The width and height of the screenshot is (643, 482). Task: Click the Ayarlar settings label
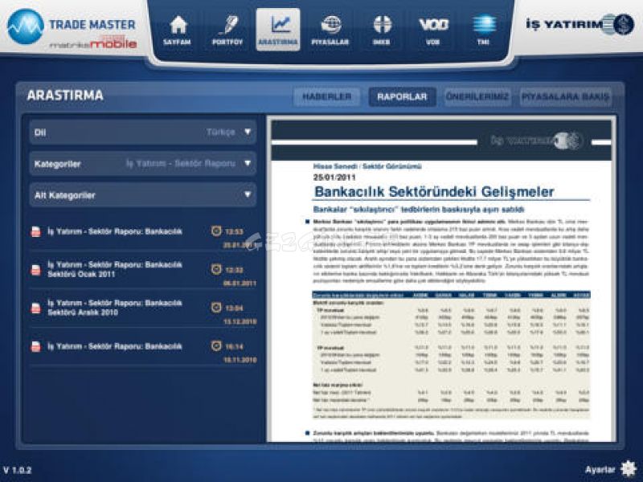click(600, 470)
